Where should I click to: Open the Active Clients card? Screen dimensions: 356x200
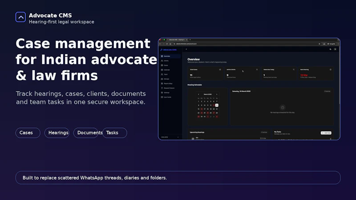[x=242, y=73]
